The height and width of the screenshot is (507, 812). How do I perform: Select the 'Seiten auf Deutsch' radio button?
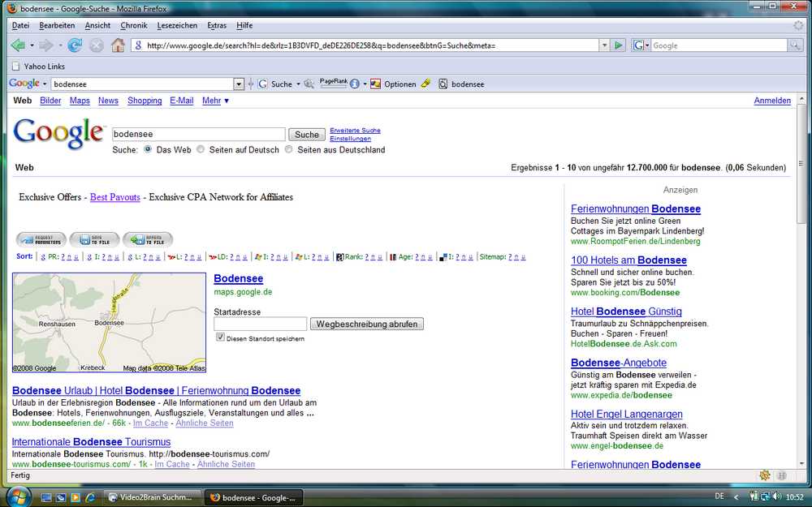pos(201,149)
